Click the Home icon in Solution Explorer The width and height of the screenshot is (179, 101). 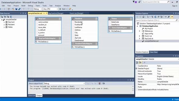pyautogui.click(x=143, y=17)
